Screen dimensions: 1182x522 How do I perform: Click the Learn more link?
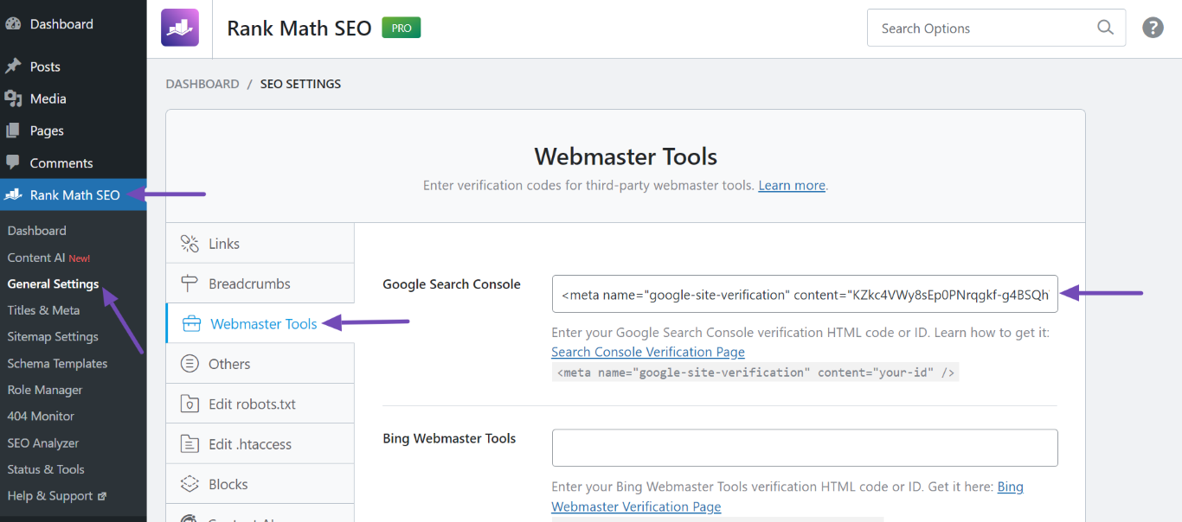coord(791,186)
